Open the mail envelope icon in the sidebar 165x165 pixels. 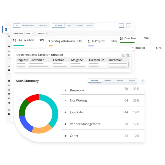[x=9, y=70]
